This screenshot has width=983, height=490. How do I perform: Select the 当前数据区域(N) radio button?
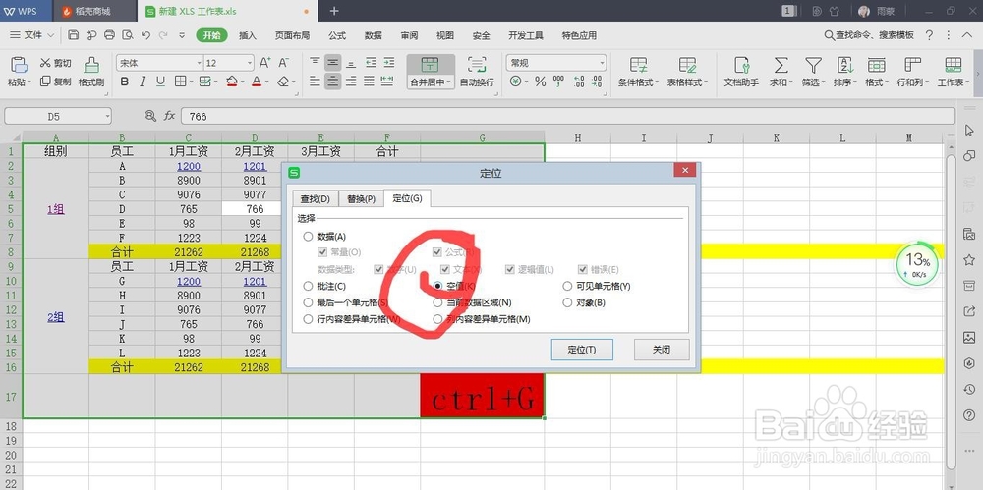437,302
